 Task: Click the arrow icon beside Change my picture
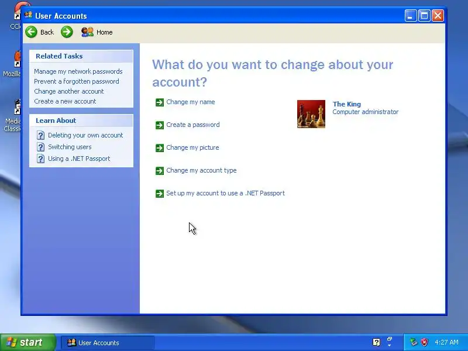pos(160,148)
